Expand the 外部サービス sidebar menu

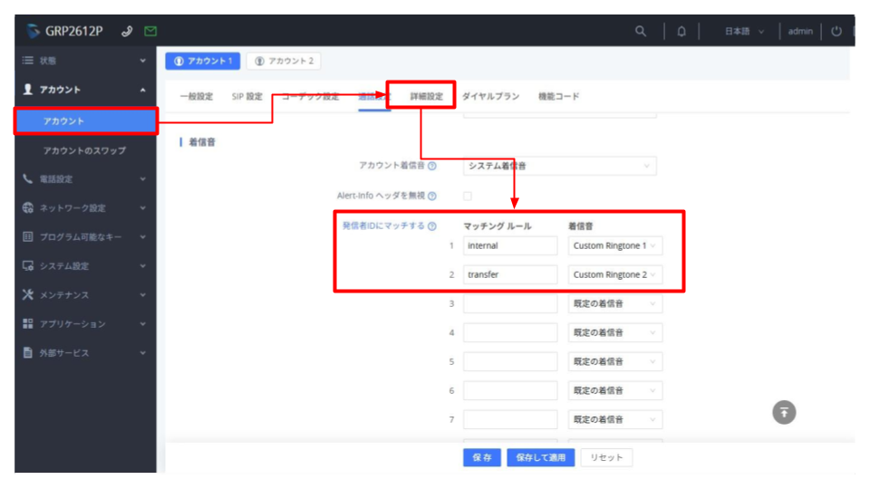[x=142, y=352]
